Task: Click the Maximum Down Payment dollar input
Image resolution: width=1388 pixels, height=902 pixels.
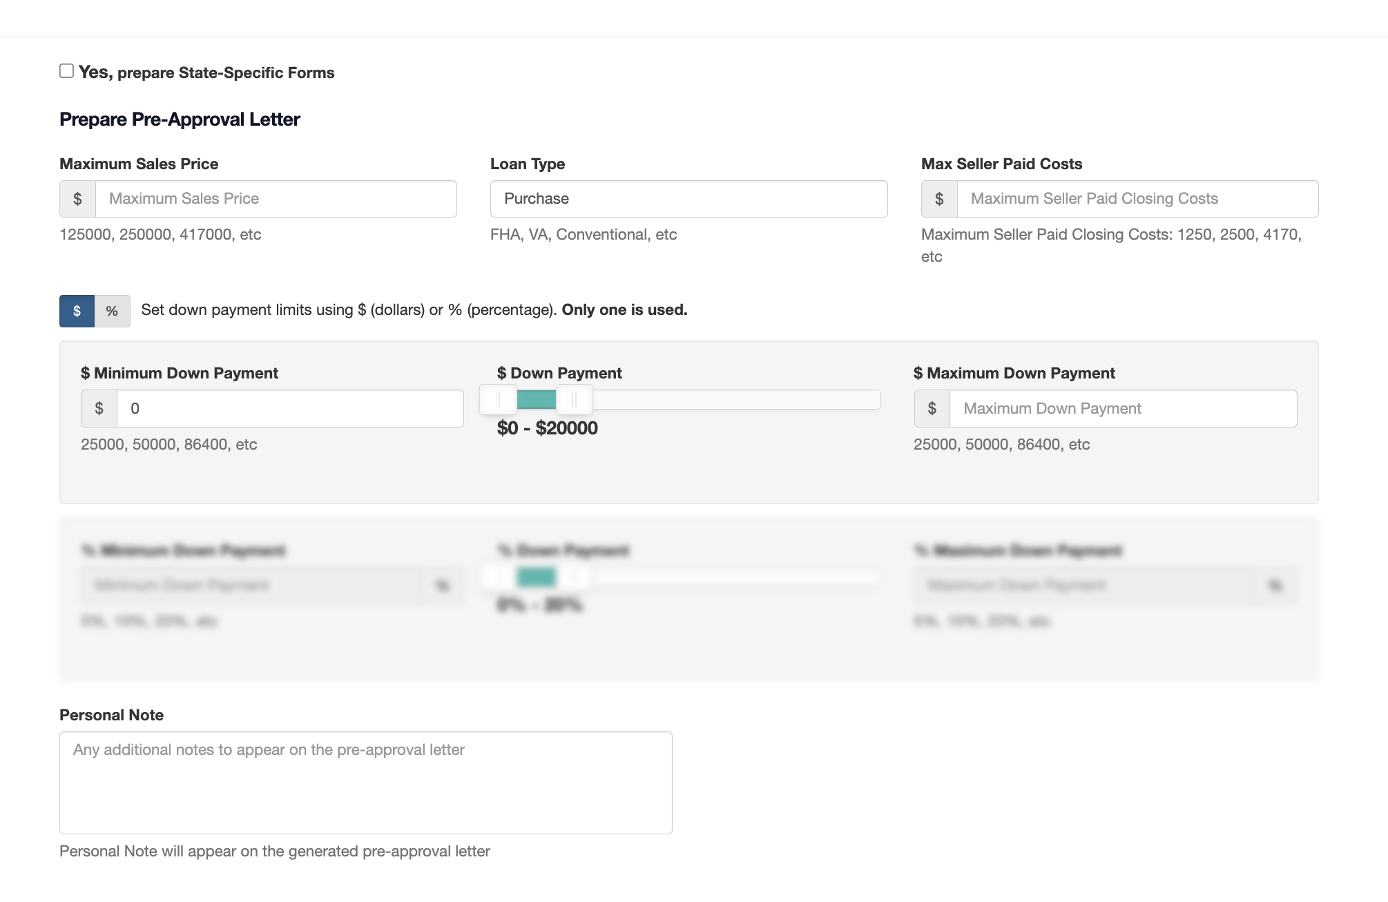Action: 1122,409
